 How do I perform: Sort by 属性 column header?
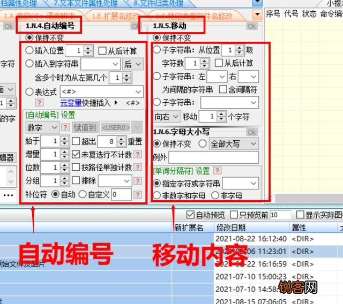313,228
